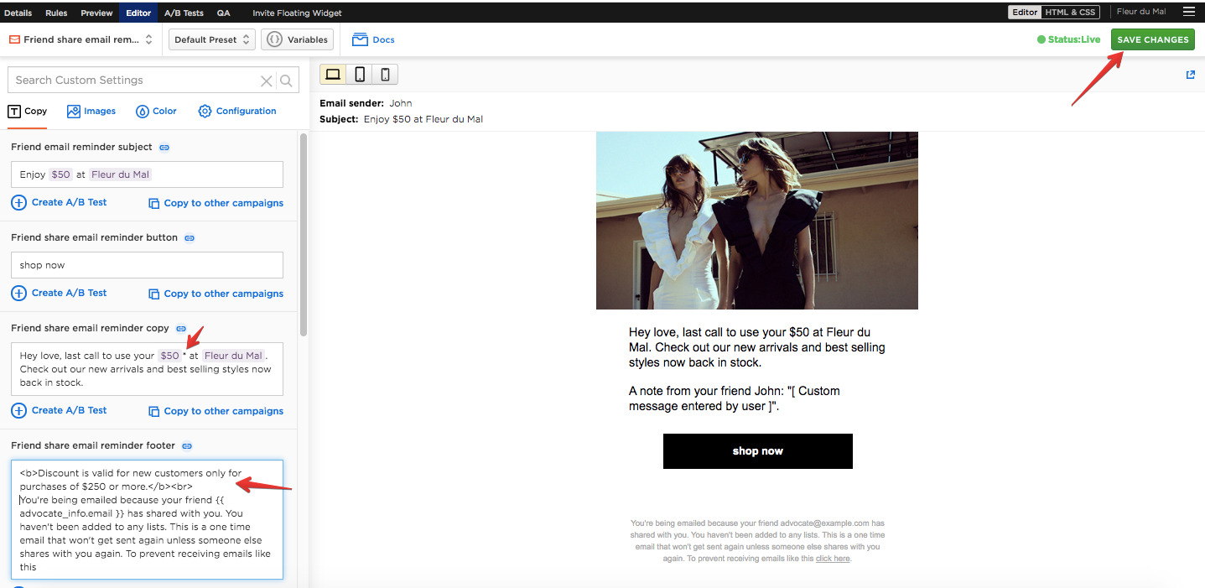This screenshot has height=588, width=1205.
Task: Select the Editor tab in top bar
Action: (138, 13)
